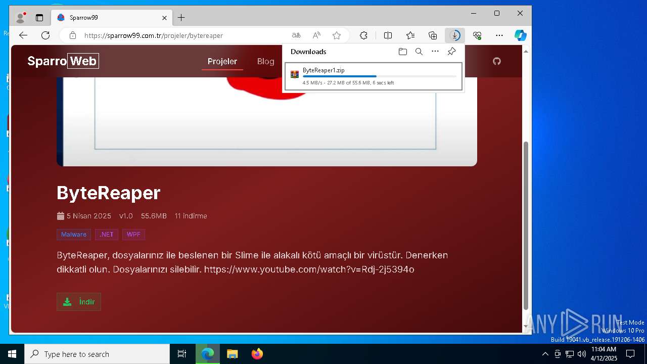Click the ByteReaper heading
Viewport: 647px width, 364px height.
(109, 193)
